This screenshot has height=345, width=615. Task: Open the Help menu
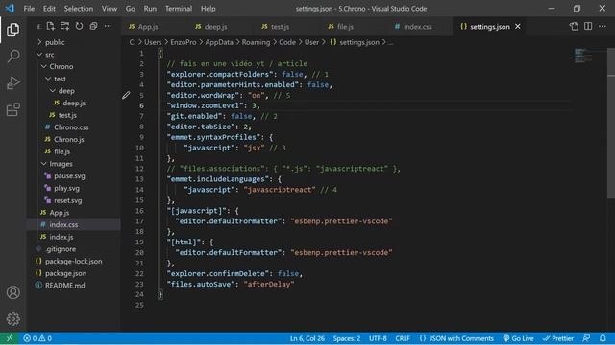point(208,9)
